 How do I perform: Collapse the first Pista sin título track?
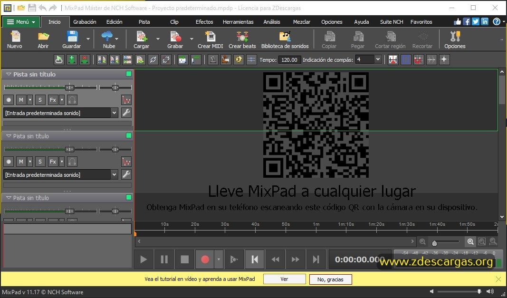[x=9, y=75]
